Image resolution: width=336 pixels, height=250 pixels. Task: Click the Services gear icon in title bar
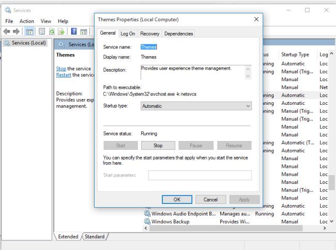8,10
